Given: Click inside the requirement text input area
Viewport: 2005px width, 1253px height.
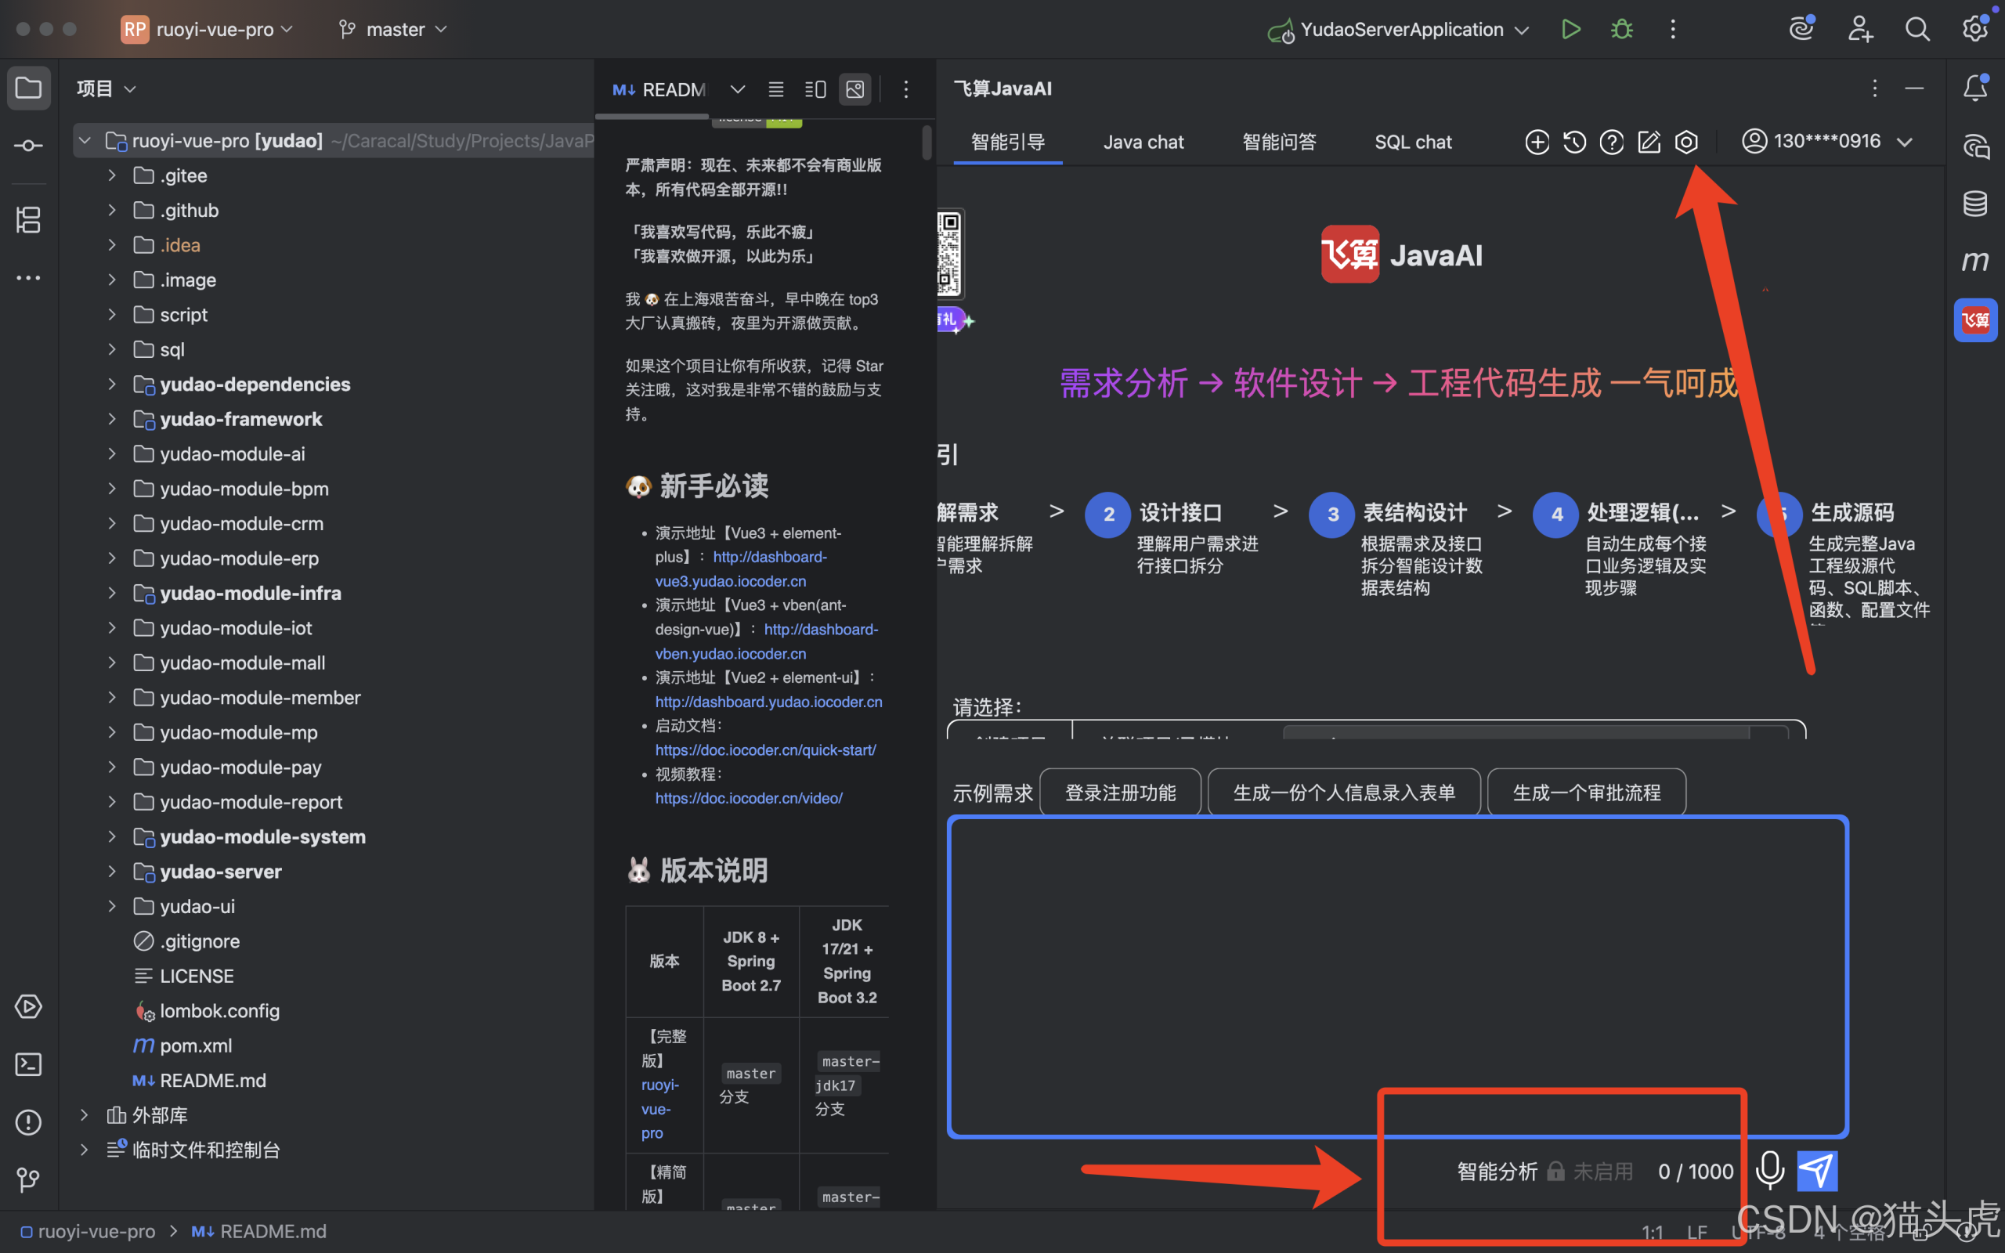Looking at the screenshot, I should coord(1397,953).
